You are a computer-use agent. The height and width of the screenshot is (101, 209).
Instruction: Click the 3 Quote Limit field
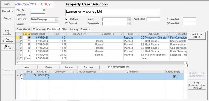pos(189,24)
